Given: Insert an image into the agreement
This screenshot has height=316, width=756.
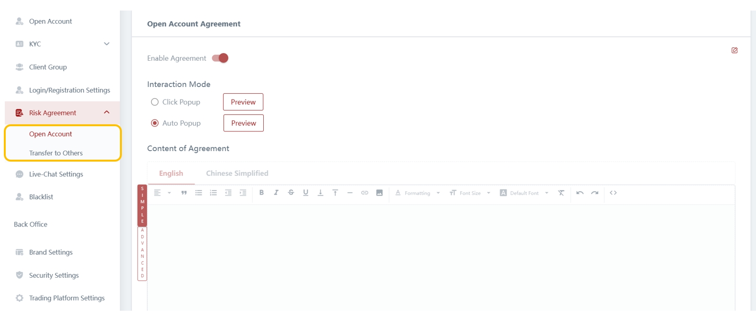Looking at the screenshot, I should (379, 193).
